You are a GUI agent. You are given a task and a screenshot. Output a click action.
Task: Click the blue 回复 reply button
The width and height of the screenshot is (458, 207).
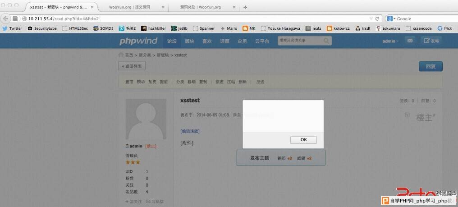tap(431, 66)
